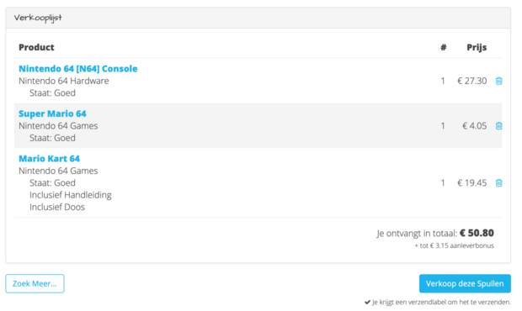The height and width of the screenshot is (311, 522).
Task: Remove Super Mario 64 with trash icon
Action: pos(498,126)
